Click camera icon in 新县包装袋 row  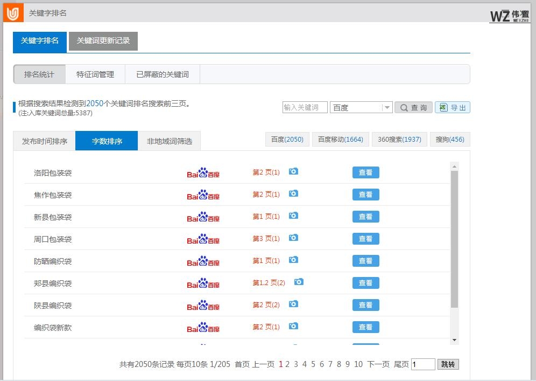(x=293, y=216)
